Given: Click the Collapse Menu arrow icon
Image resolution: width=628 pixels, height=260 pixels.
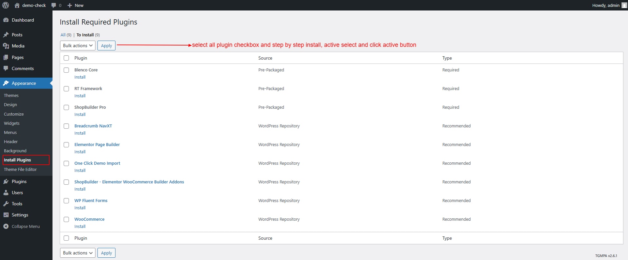Looking at the screenshot, I should (x=6, y=226).
